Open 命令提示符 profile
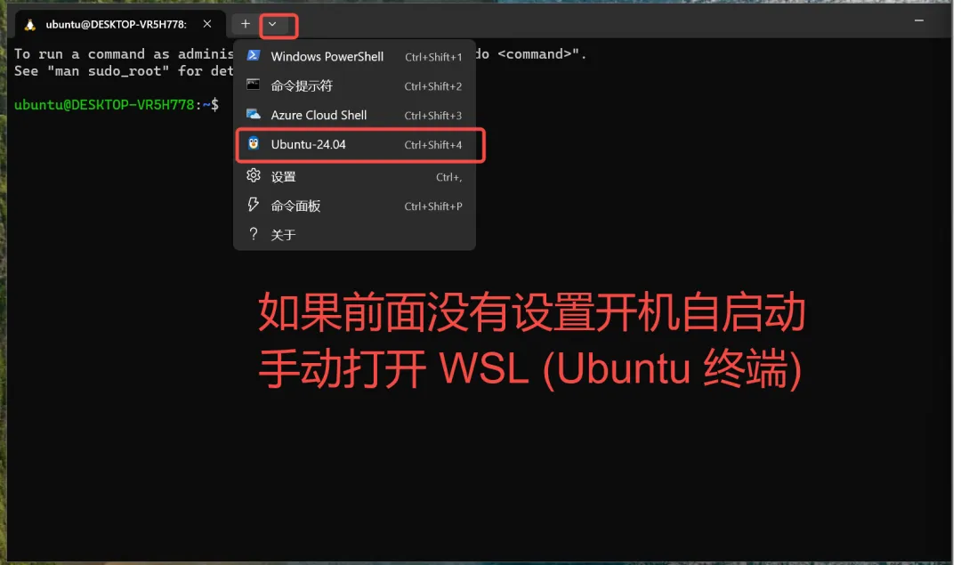Screen dimensions: 961x565 pyautogui.click(x=354, y=85)
